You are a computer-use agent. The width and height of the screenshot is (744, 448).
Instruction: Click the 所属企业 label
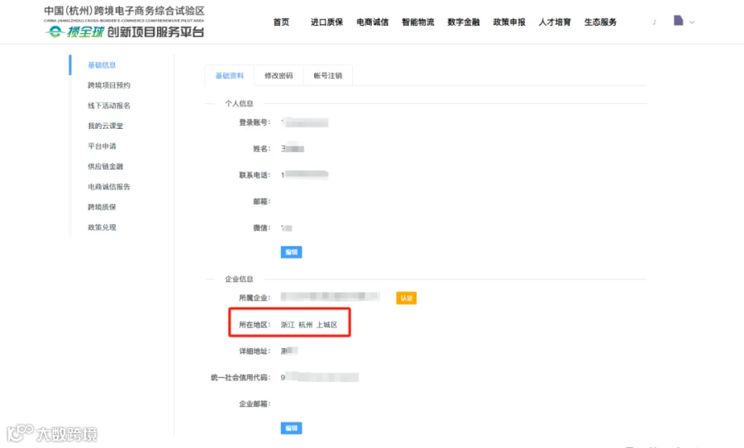tap(255, 298)
